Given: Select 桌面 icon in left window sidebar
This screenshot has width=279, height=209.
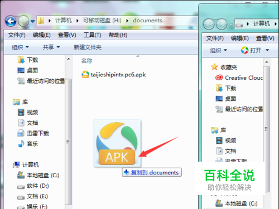Looking at the screenshot, I should tap(21, 70).
